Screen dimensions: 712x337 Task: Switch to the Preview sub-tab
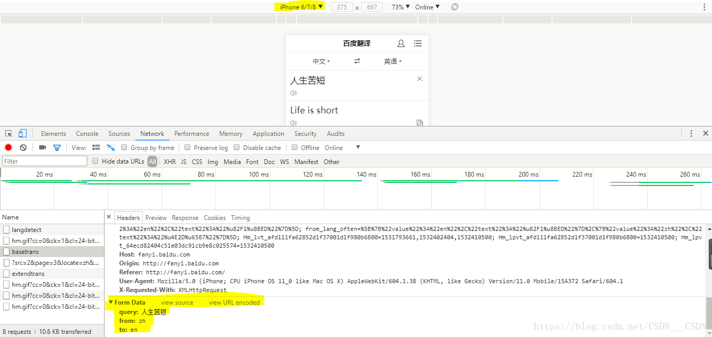click(156, 217)
